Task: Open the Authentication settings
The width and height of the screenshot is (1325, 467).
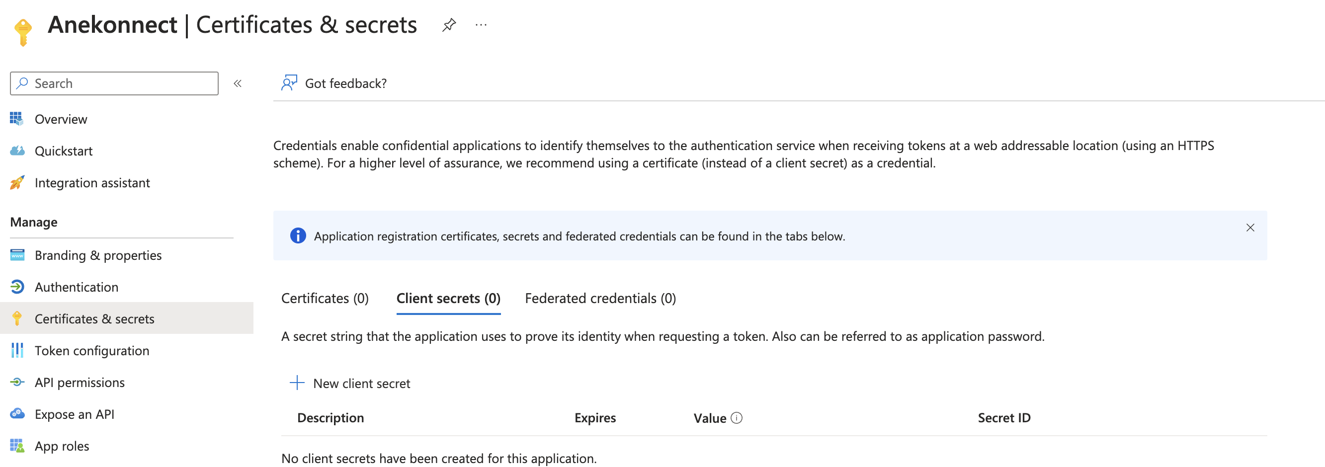Action: [x=77, y=288]
